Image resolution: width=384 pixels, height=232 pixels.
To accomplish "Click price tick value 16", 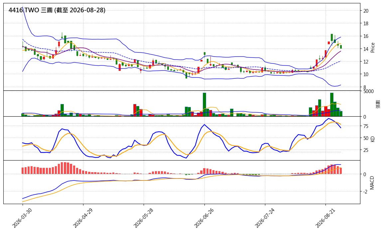I will (x=366, y=36).
